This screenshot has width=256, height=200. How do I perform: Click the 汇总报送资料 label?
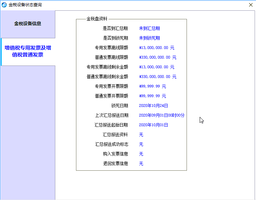[x=115, y=134]
